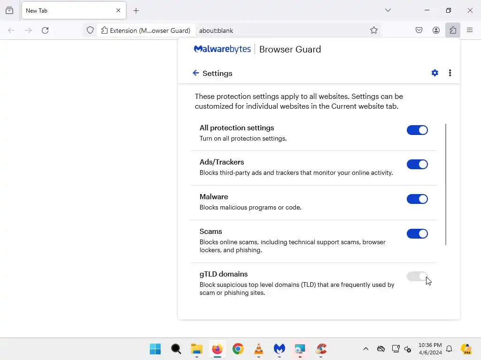The height and width of the screenshot is (360, 481).
Task: Click the Save to Pocket icon
Action: [419, 30]
